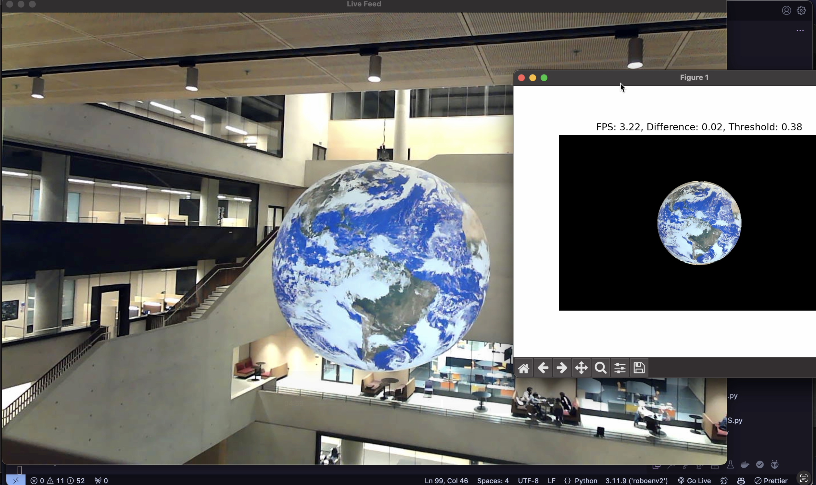Image resolution: width=816 pixels, height=485 pixels.
Task: Start the Go Live server
Action: 695,480
